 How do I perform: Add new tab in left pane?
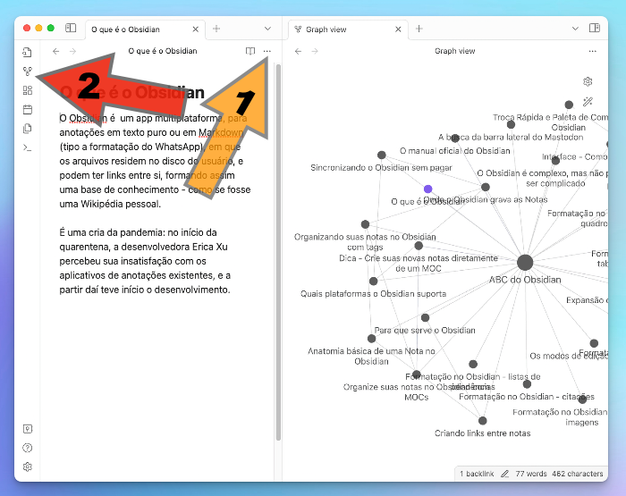pos(216,29)
